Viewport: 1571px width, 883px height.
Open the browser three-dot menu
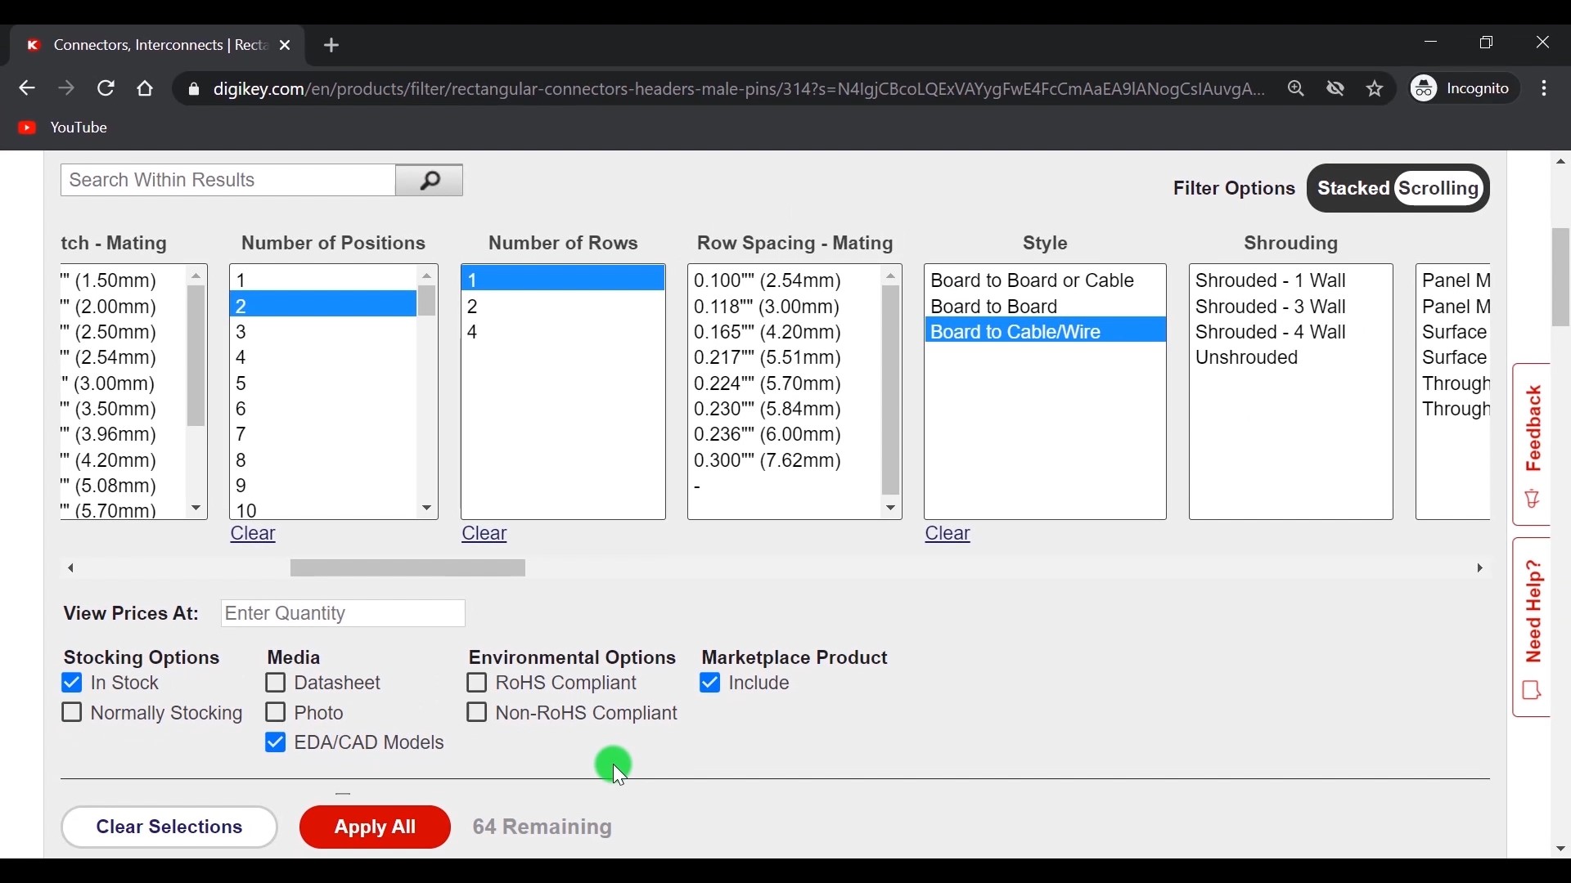1546,89
